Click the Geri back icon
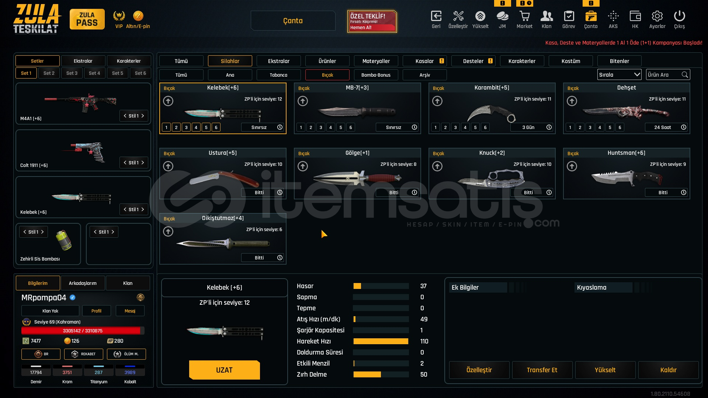Viewport: 708px width, 398px height. (436, 17)
